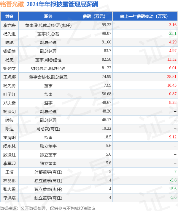Click the 铭普光磁 company name
This screenshot has height=211, width=178.
pos(12,4)
